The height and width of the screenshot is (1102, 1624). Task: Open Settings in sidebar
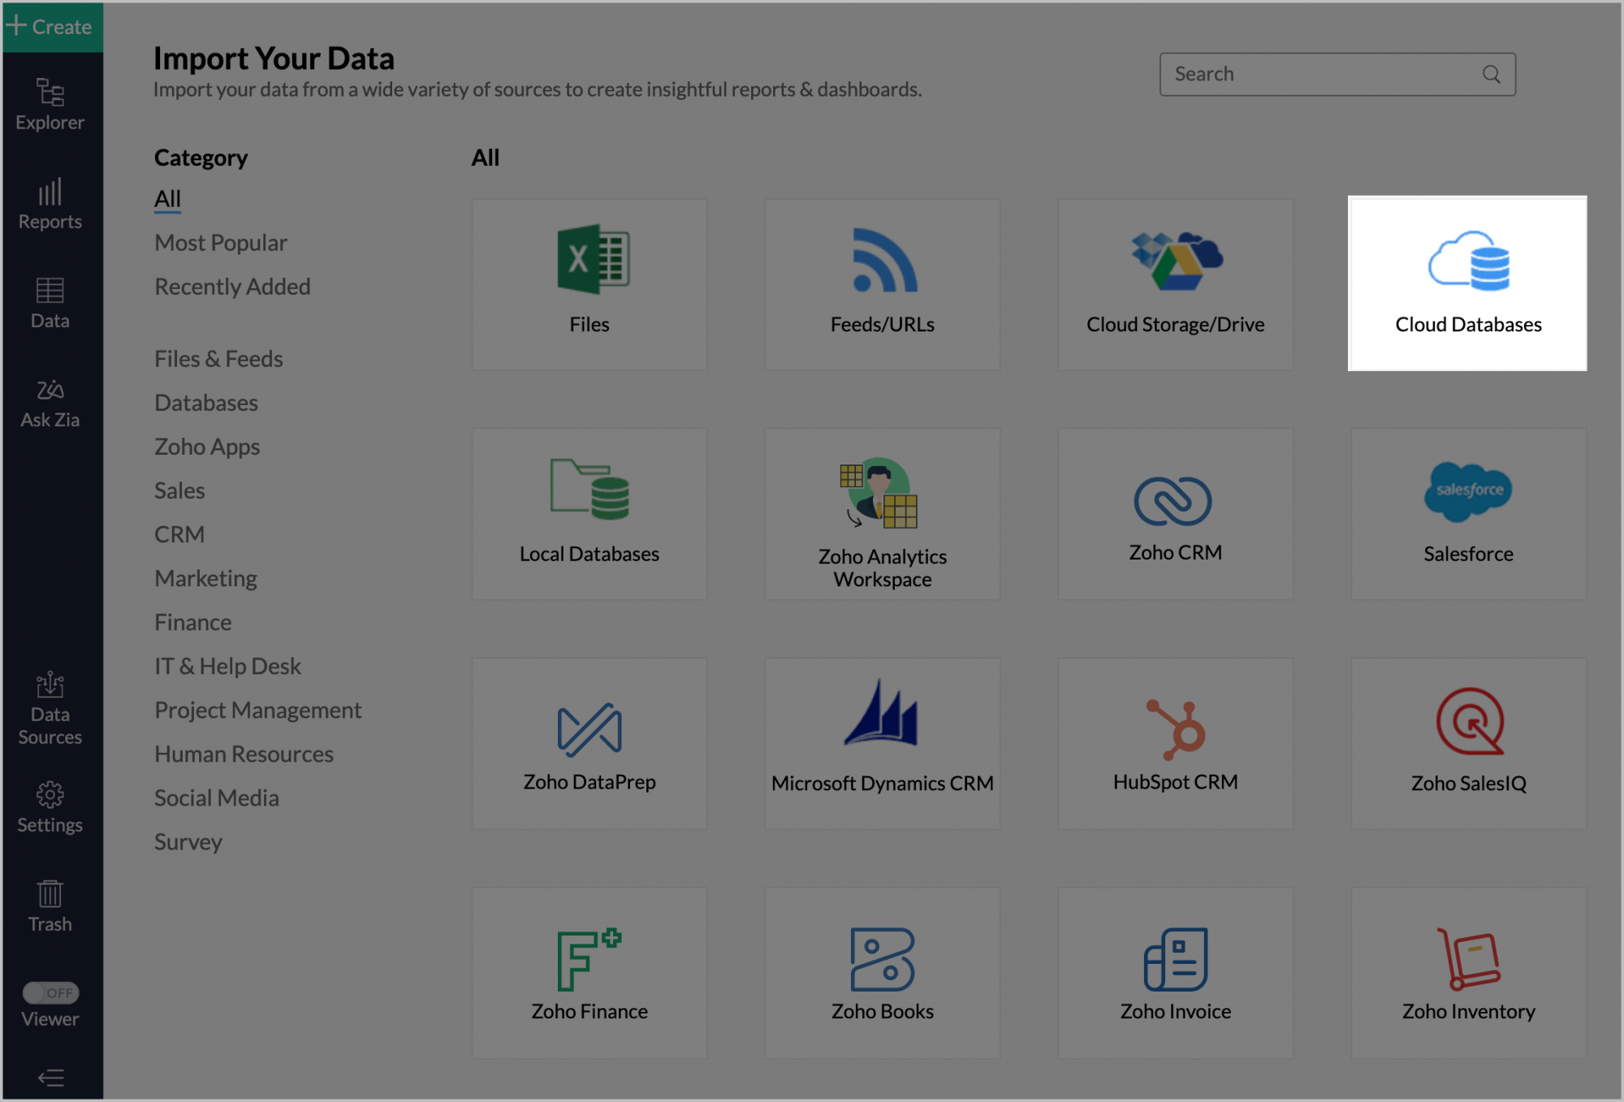(x=50, y=807)
